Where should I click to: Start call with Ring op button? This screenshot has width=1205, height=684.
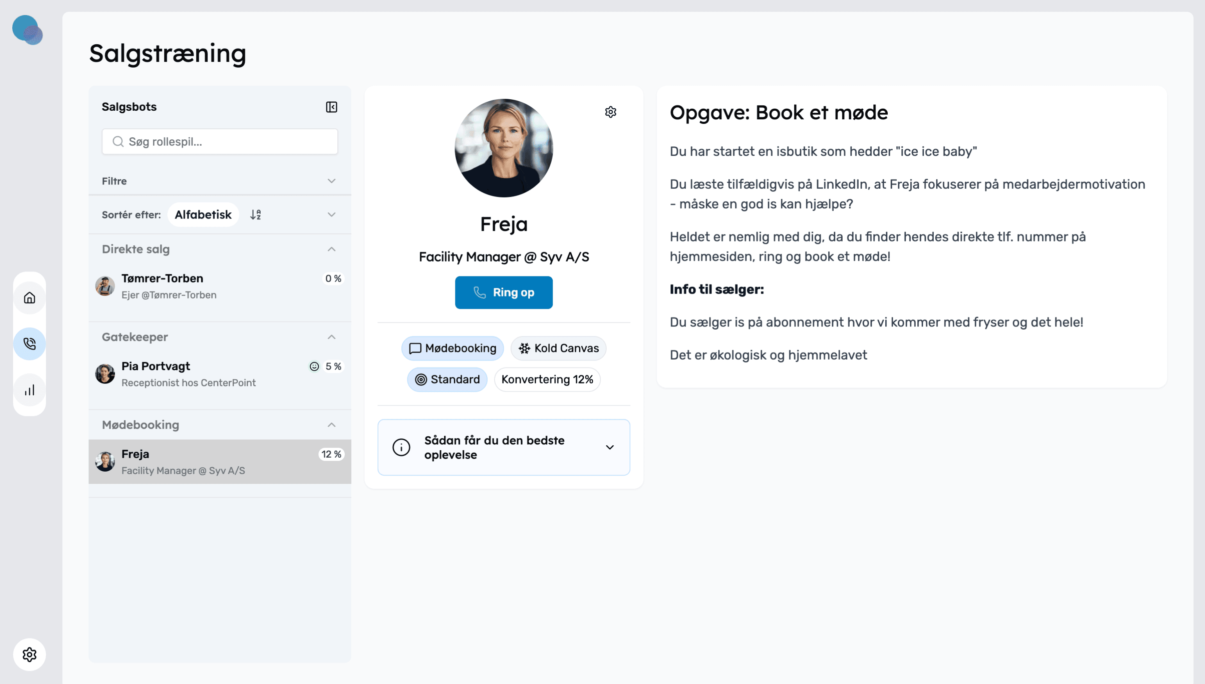504,292
